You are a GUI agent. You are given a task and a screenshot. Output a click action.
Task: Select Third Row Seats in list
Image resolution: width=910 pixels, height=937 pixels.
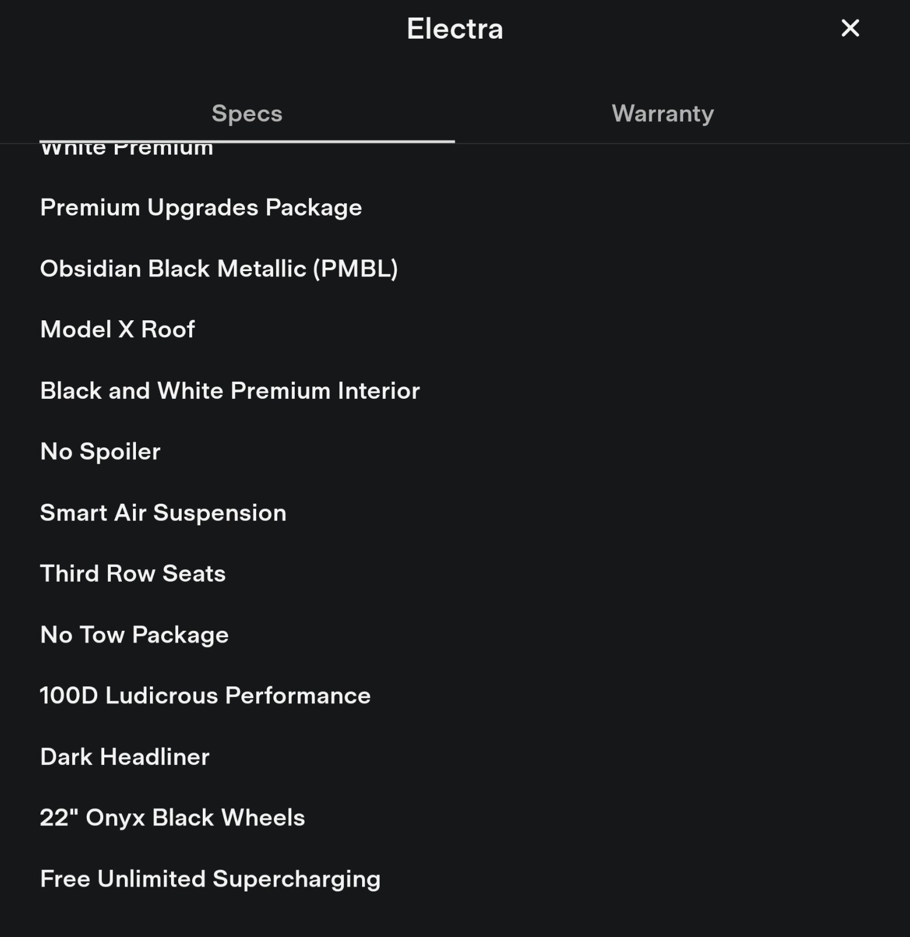pyautogui.click(x=132, y=573)
